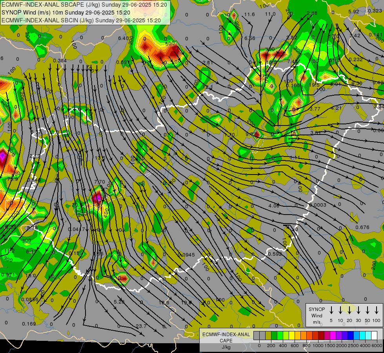This screenshot has width=384, height=353.
Task: Click the map value 0.0945
Action: [186, 255]
